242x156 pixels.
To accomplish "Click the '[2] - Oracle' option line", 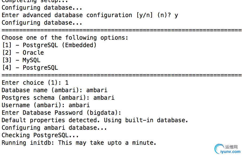I will (x=23, y=53).
